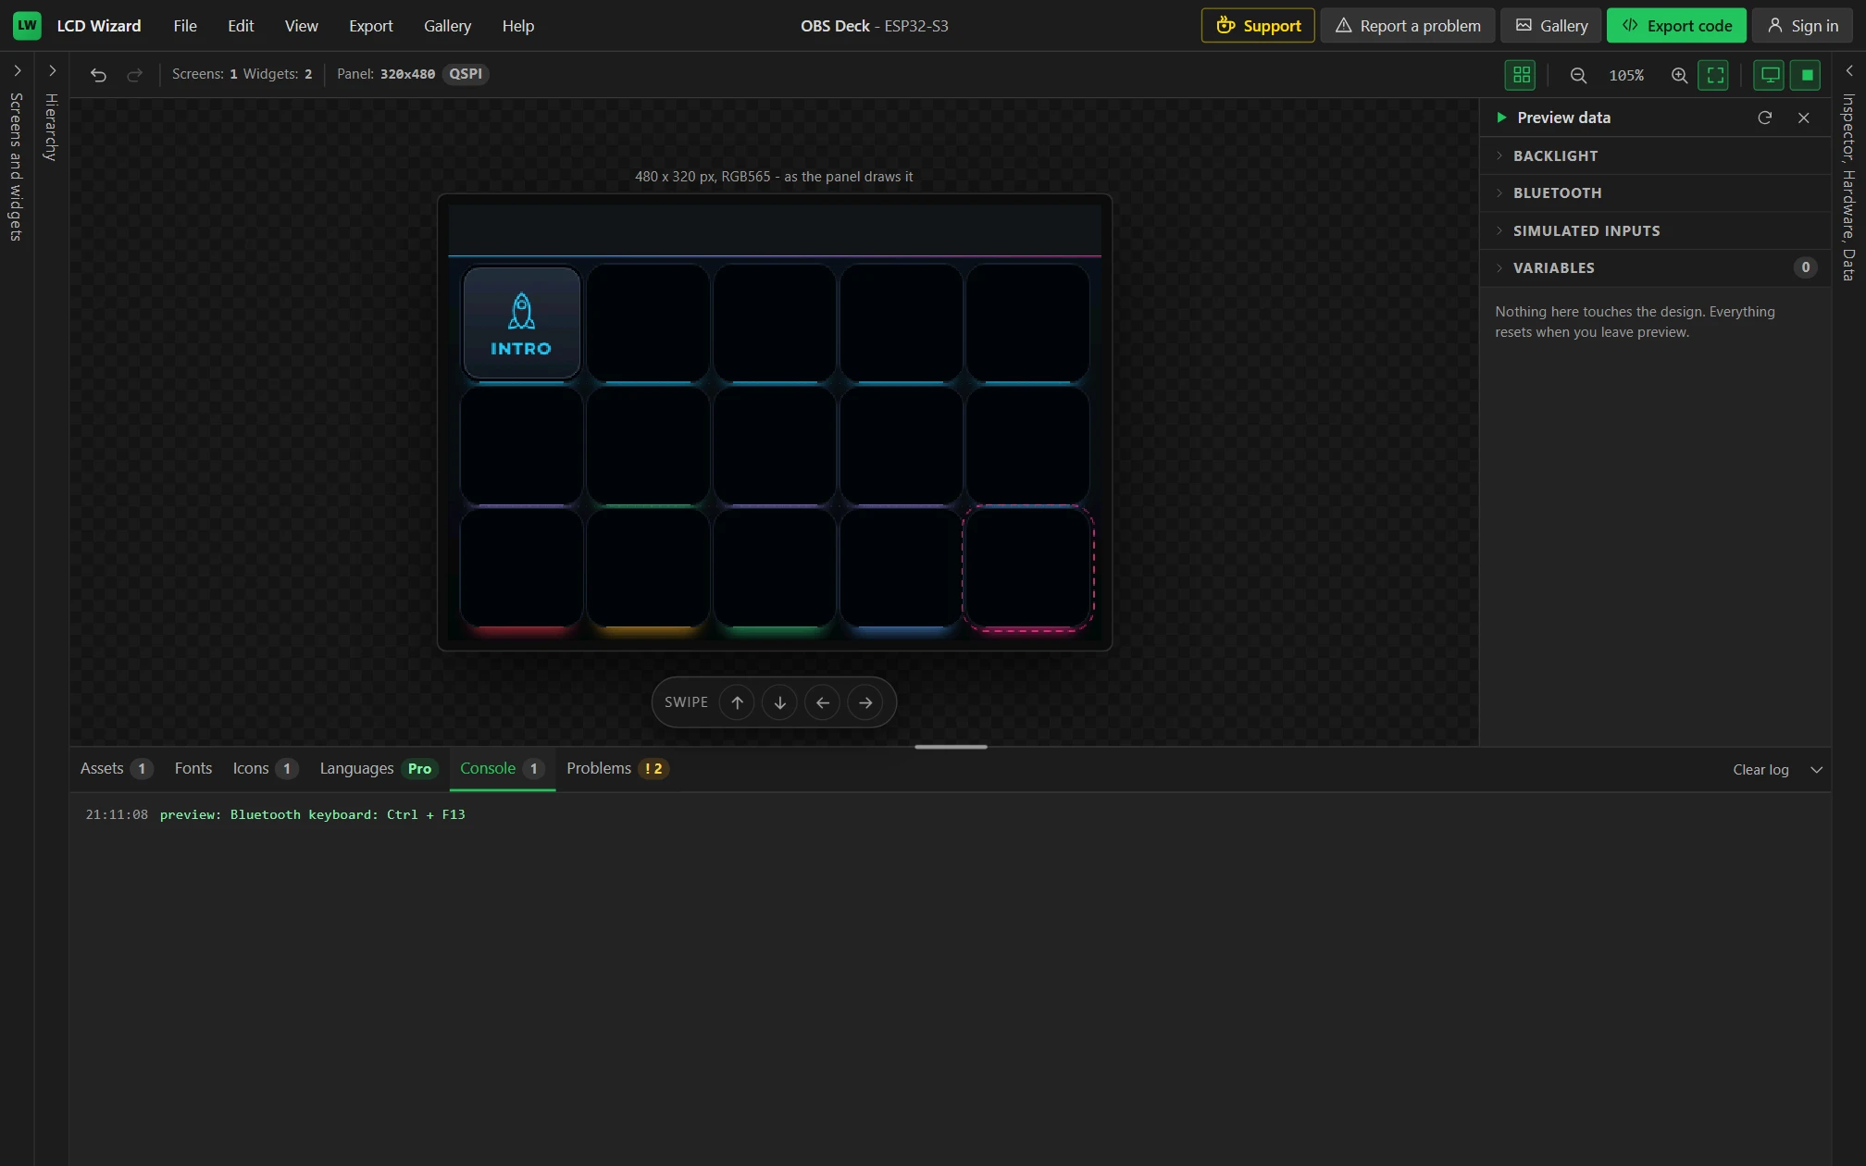Screen dimensions: 1866x1166
Task: Expand the Hierarchy sidebar
Action: [52, 70]
